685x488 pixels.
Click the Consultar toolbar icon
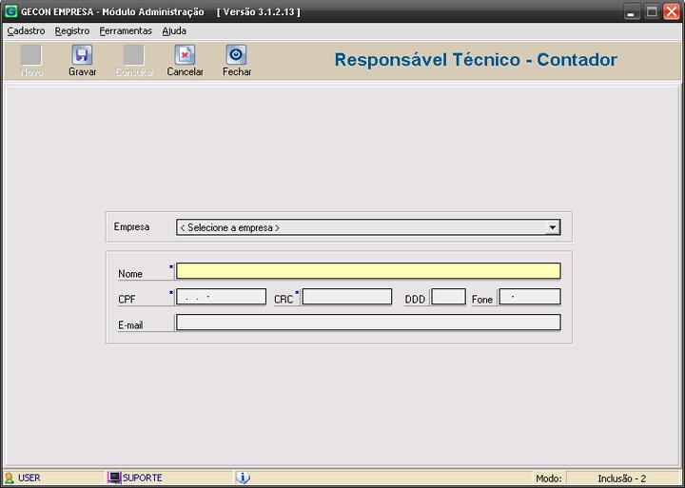point(134,55)
